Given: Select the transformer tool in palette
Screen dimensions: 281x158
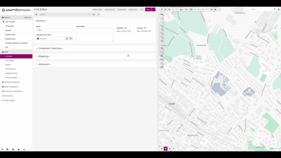Looking at the screenshot, I should point(162,26).
